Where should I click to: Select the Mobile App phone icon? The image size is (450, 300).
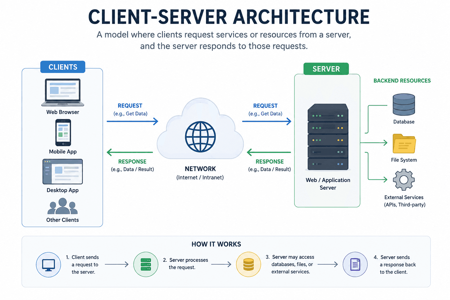click(x=63, y=132)
